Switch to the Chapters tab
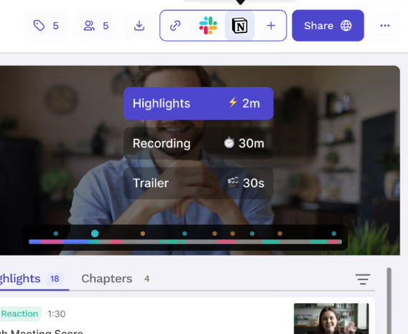 [x=115, y=279]
